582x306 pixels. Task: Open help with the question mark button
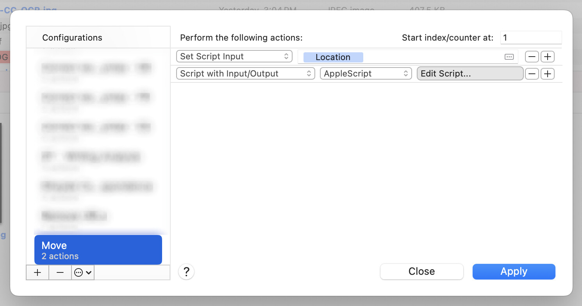(x=186, y=272)
